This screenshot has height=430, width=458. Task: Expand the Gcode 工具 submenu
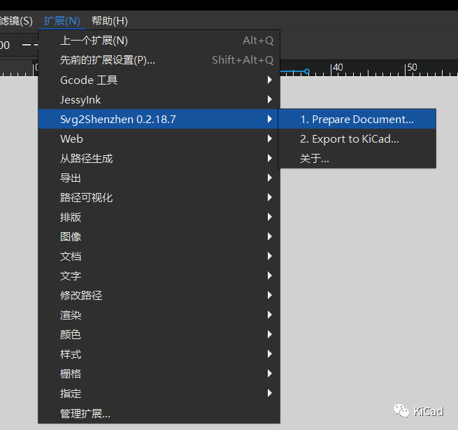[x=159, y=80]
